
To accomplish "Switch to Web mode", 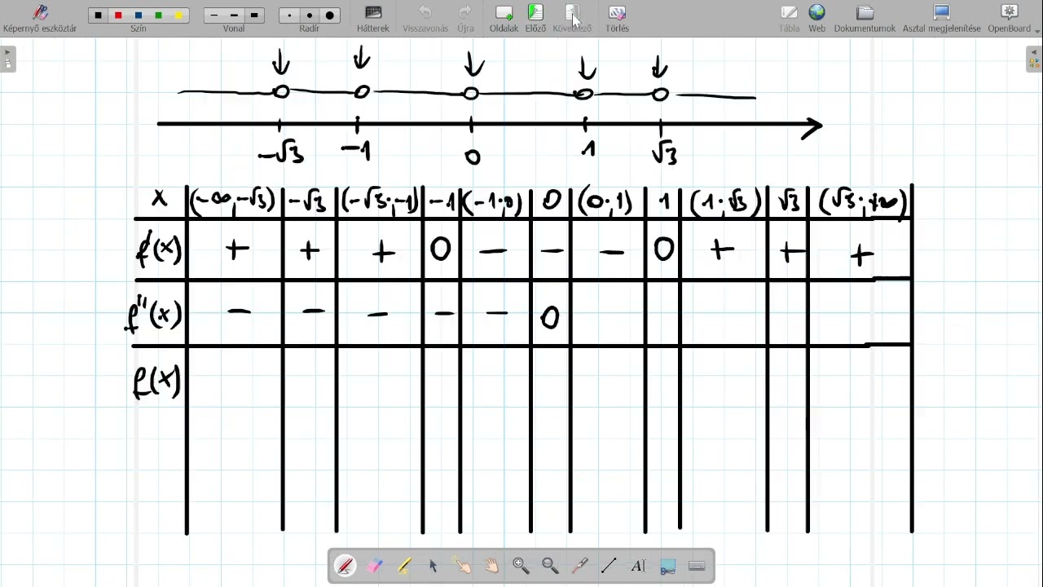I will (x=816, y=18).
